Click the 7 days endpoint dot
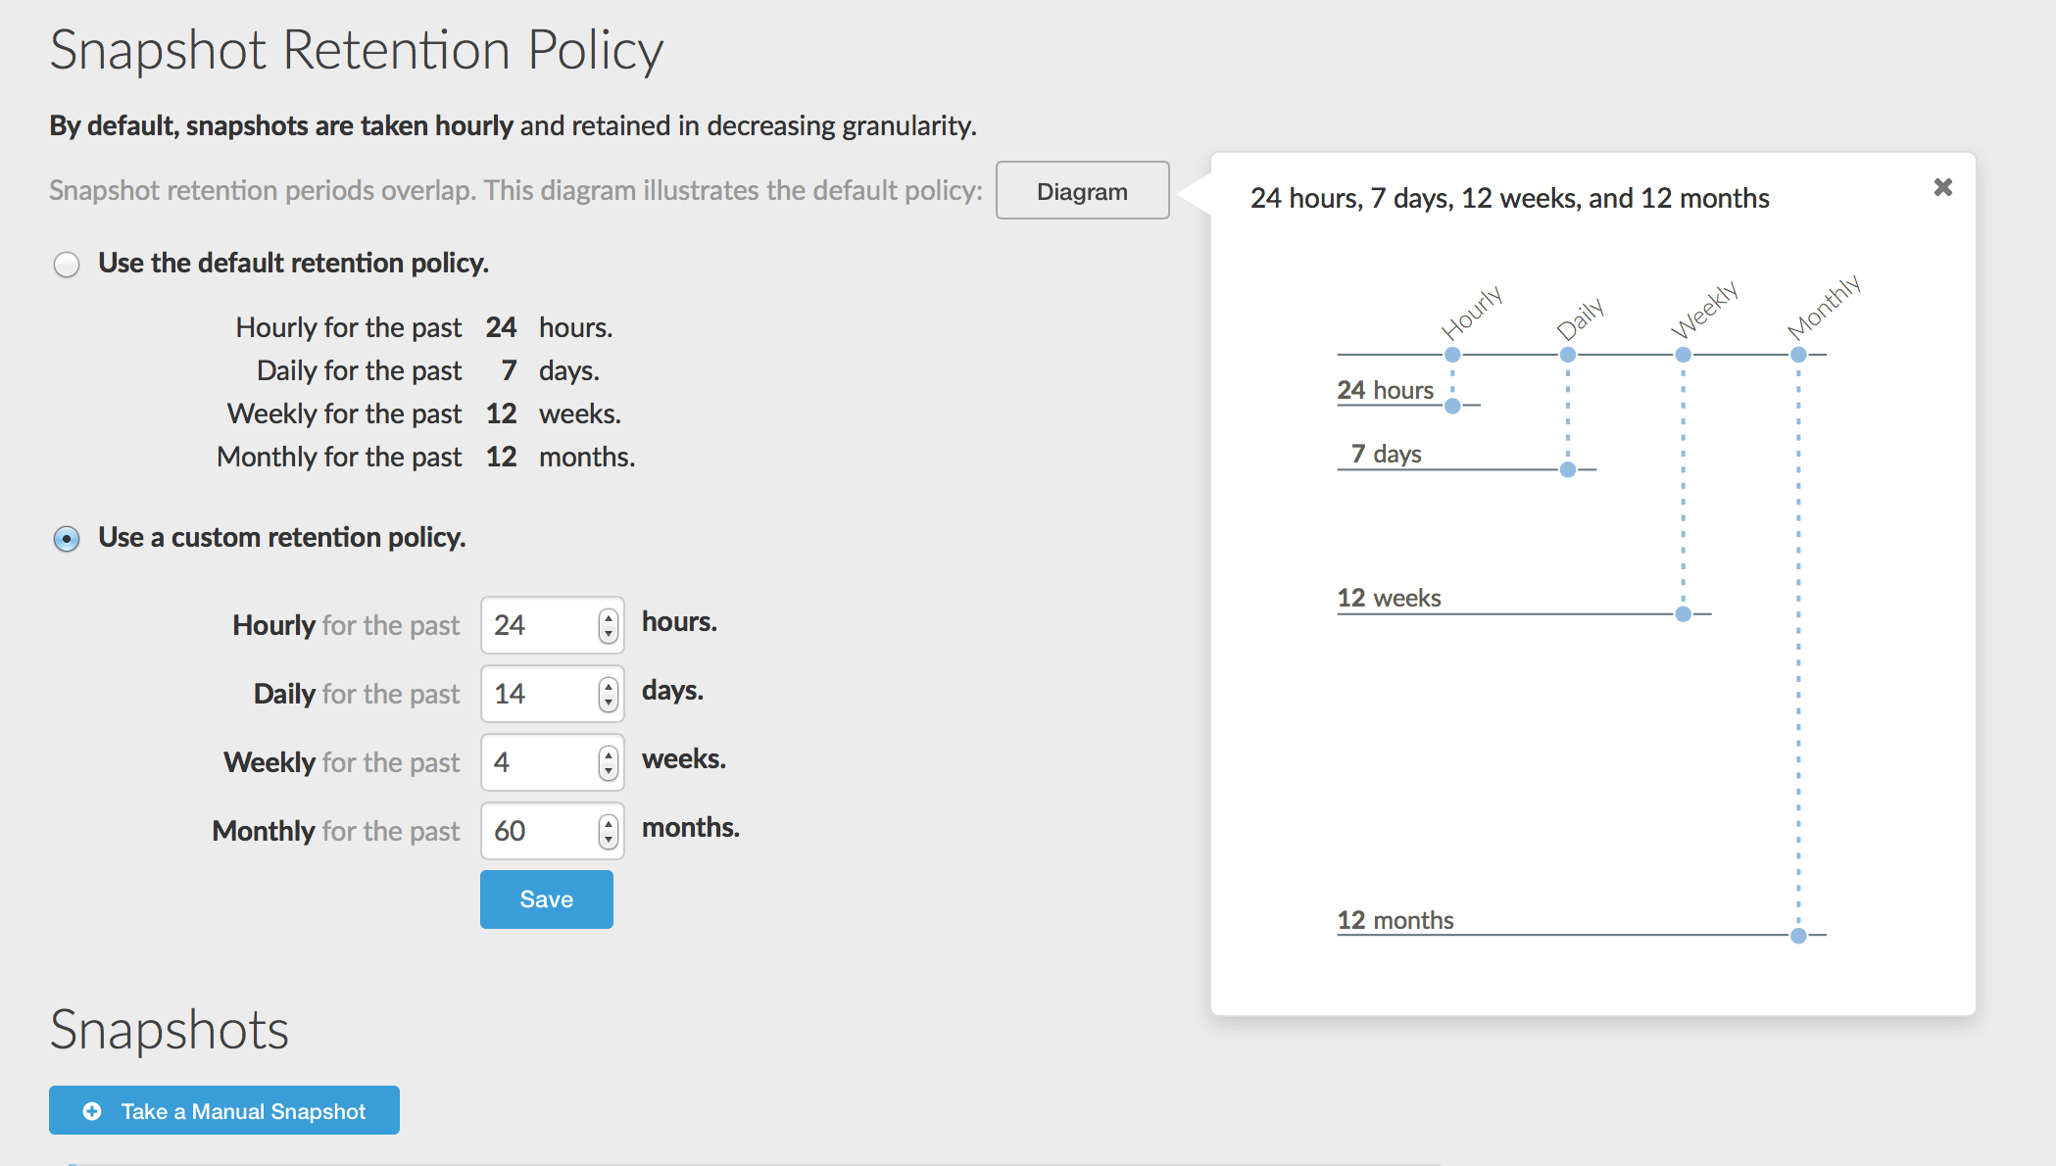This screenshot has height=1166, width=2056. 1568,470
